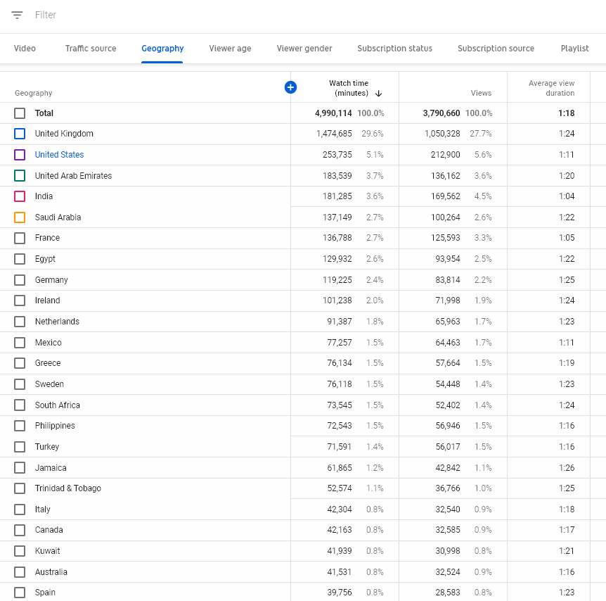
Task: Click the Philippines row name
Action: pos(55,426)
